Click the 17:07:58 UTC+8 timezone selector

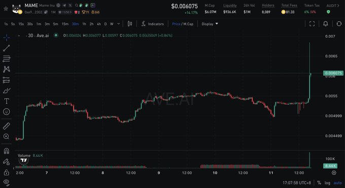[297, 183]
